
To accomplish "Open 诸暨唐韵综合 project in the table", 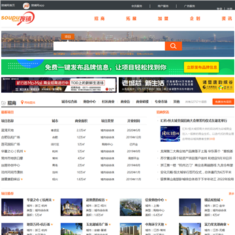I will click(x=10, y=179).
